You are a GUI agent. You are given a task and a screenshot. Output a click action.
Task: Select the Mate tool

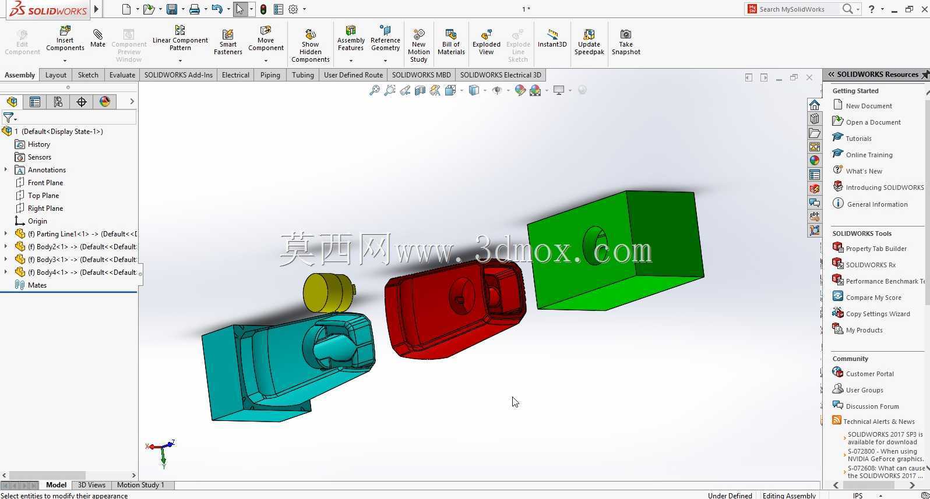click(x=98, y=38)
